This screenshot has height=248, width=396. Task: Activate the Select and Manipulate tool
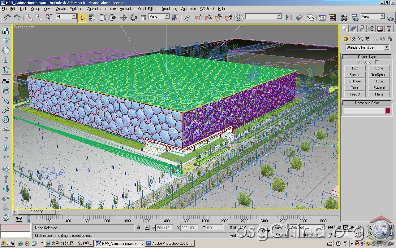point(187,18)
